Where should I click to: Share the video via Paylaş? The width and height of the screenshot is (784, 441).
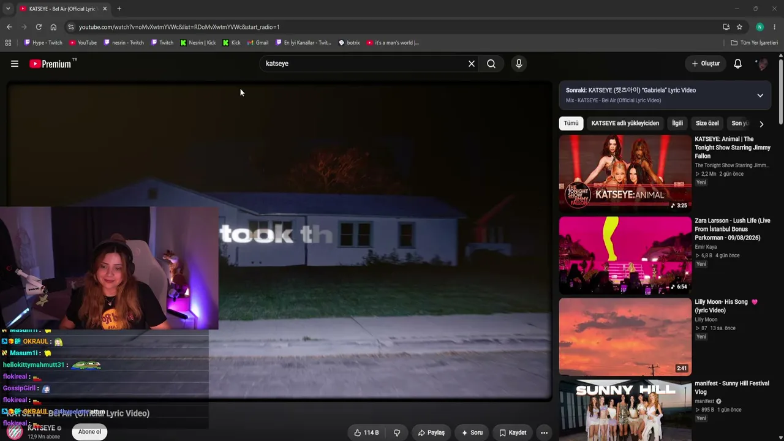click(x=431, y=432)
